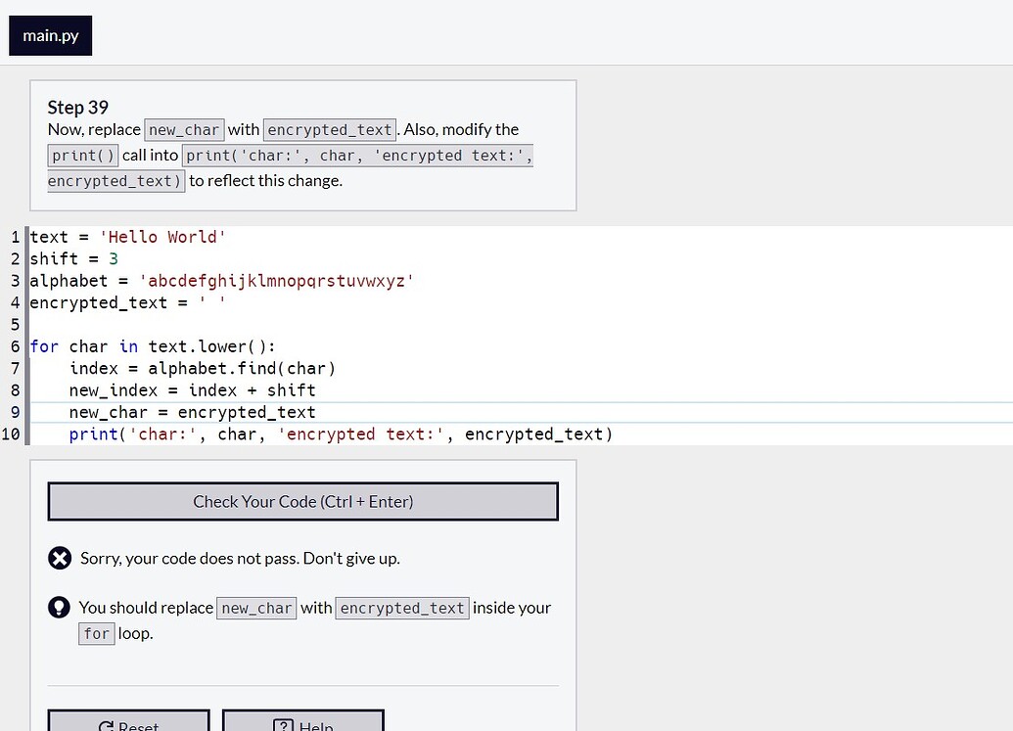Click encrypted_text inside the print call on line 10
This screenshot has width=1013, height=731.
532,434
